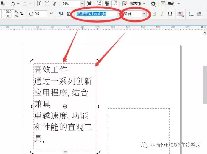
Task: Click the text line 应用程序, 结合
Action: pyautogui.click(x=61, y=93)
